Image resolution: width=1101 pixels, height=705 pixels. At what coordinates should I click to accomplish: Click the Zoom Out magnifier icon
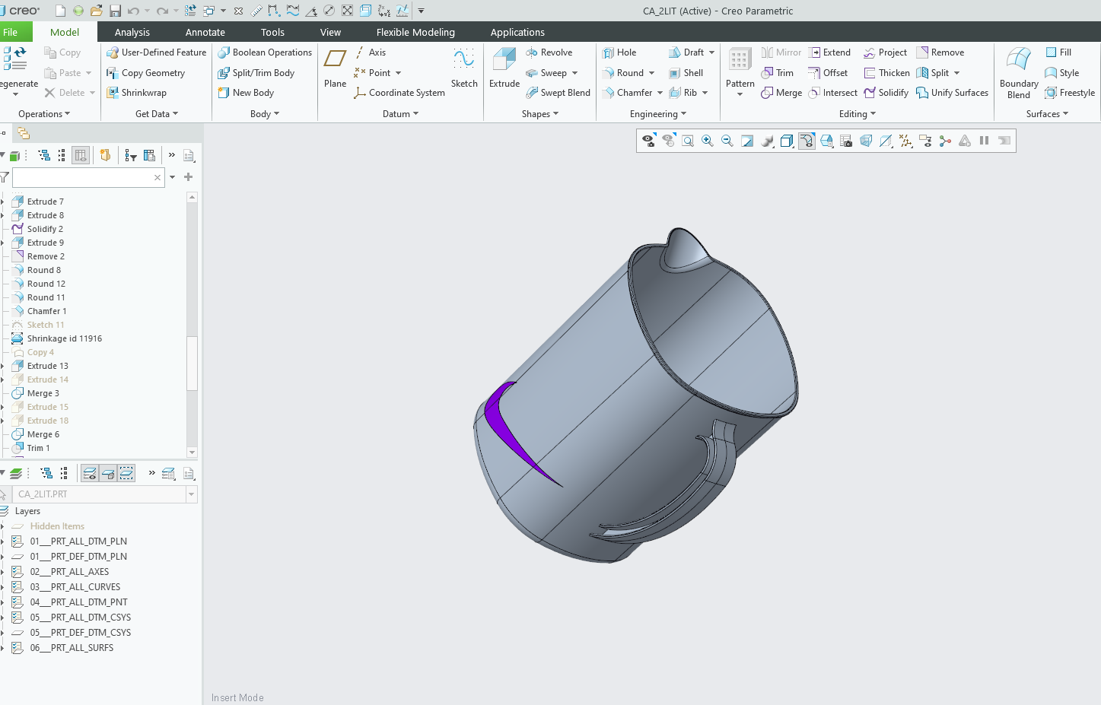coord(727,141)
